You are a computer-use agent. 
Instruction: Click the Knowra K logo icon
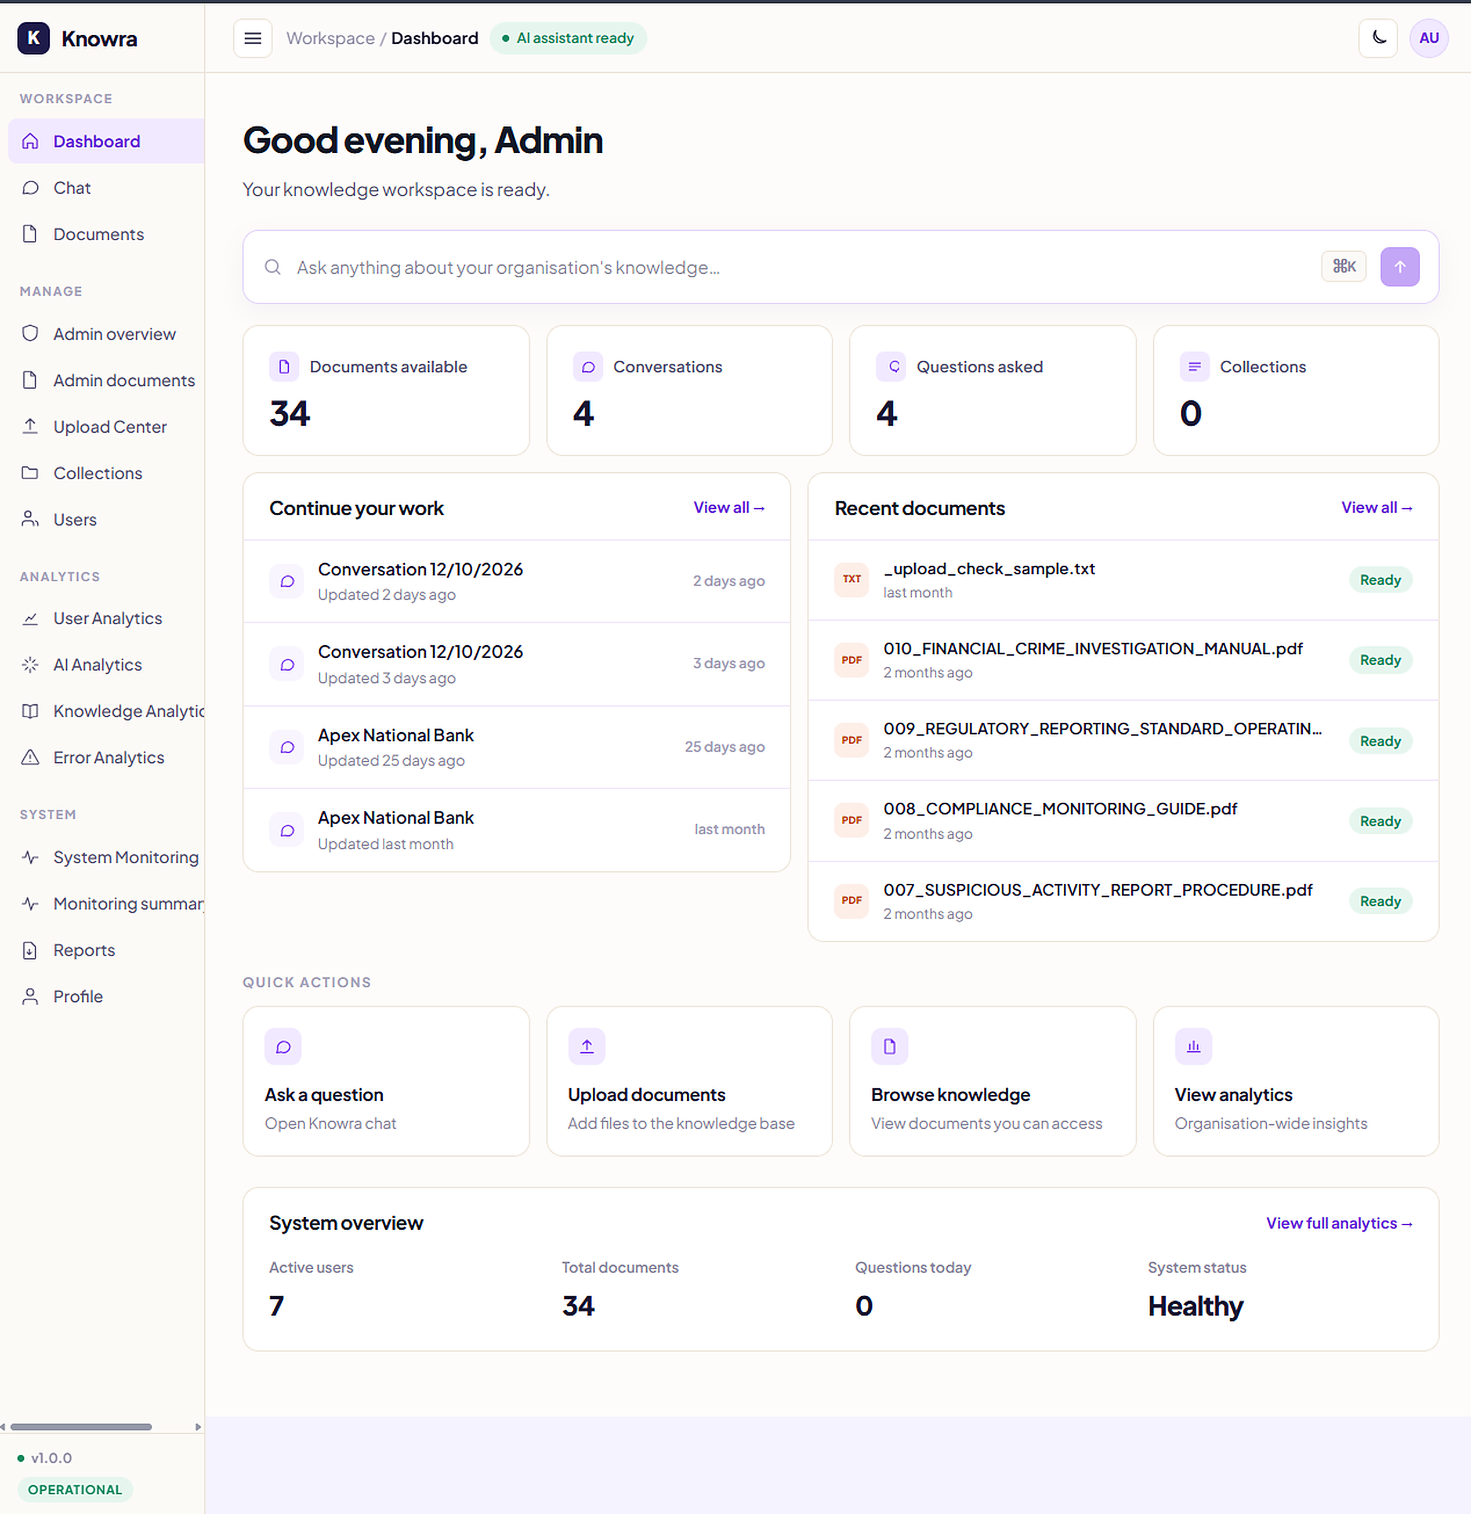pyautogui.click(x=33, y=38)
